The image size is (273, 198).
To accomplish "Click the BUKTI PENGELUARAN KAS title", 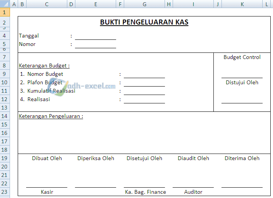I will [x=144, y=22].
